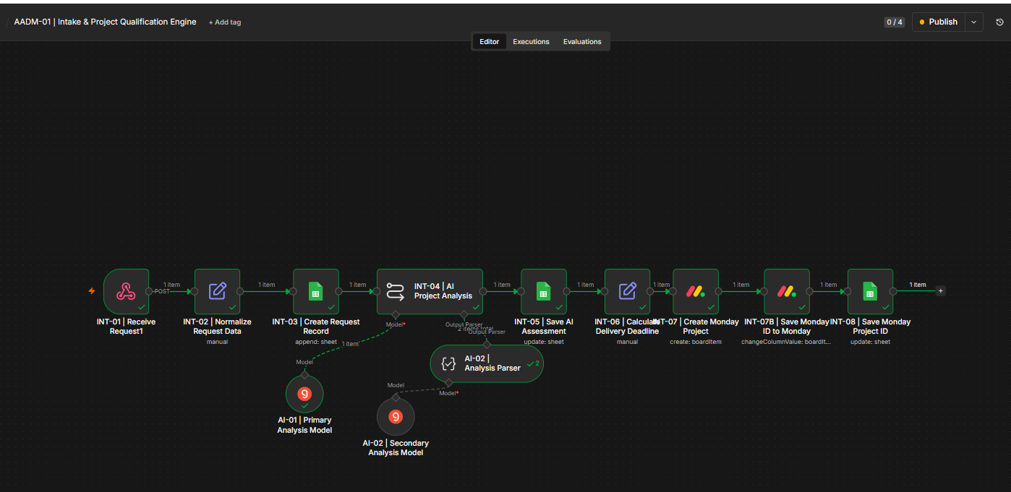1011x492 pixels.
Task: Click the Output Parser connector diamond on INT-04
Action: [464, 314]
